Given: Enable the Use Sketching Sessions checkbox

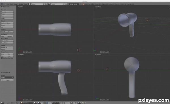Looking at the screenshot, I should [x=2, y=58].
